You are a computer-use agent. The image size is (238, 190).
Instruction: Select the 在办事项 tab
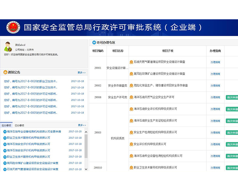[6, 125]
